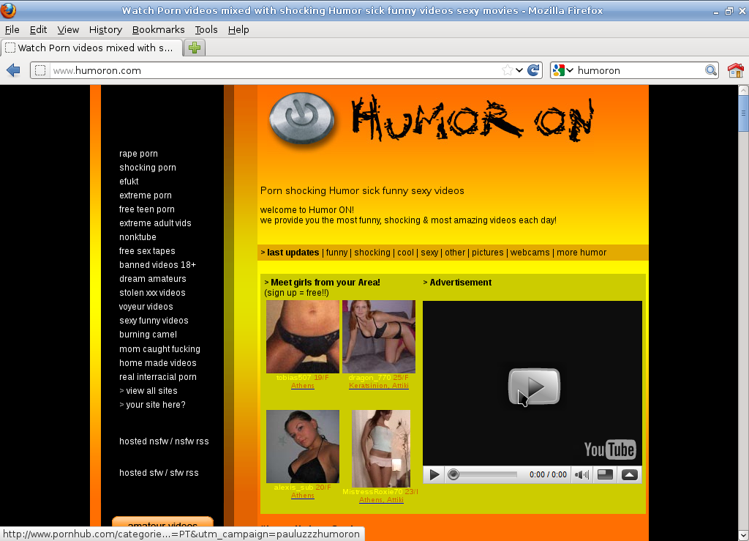Click the 'nonktube' sidebar link
Viewport: 749px width, 541px height.
tap(138, 237)
